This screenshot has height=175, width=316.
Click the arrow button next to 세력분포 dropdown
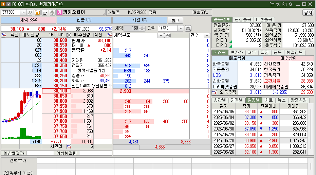coord(167,36)
